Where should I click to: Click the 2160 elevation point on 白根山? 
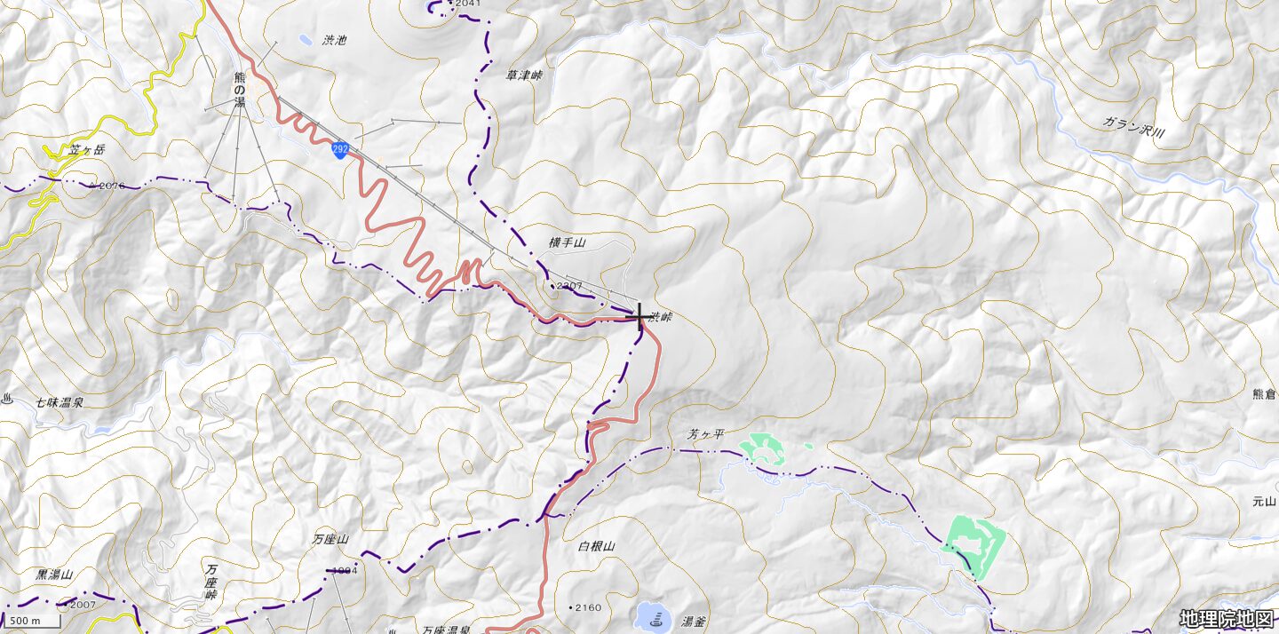(x=570, y=607)
